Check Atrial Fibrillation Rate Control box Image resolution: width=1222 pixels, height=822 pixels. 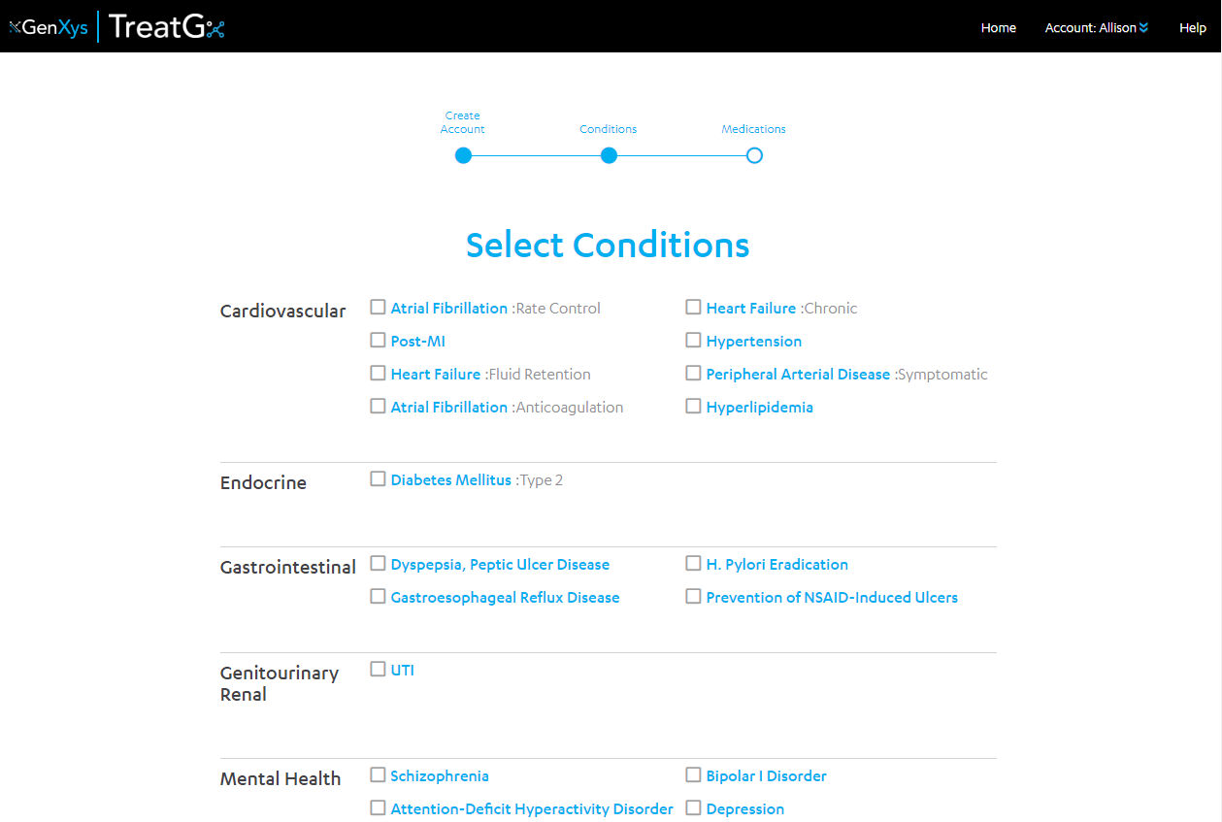coord(378,308)
